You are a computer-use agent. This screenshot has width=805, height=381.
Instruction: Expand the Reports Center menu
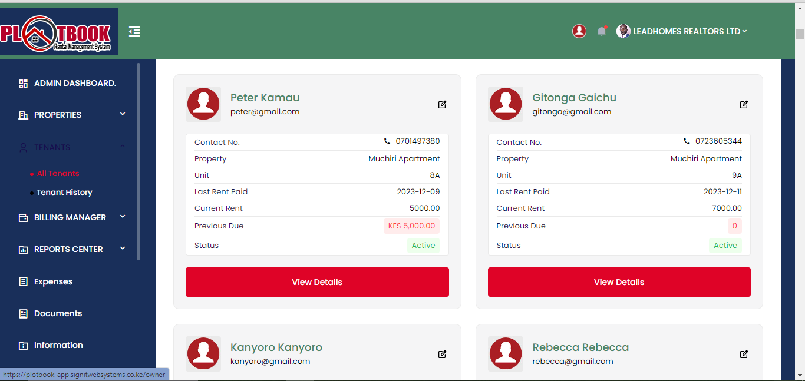[x=72, y=249]
